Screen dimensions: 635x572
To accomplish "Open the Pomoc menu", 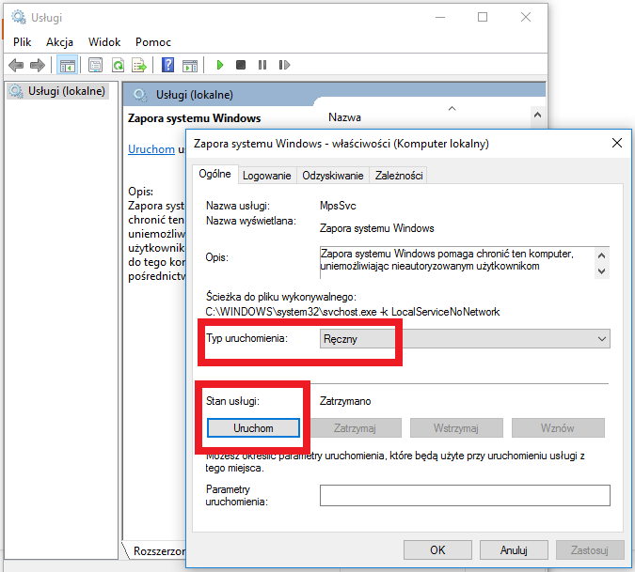I will tap(153, 42).
